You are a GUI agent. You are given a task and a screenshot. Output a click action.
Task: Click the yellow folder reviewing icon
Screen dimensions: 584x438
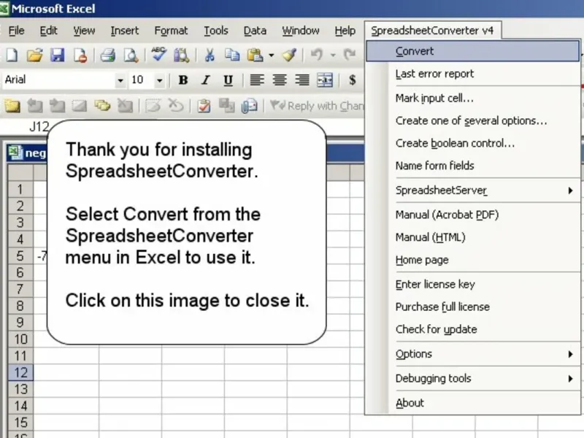tap(12, 106)
